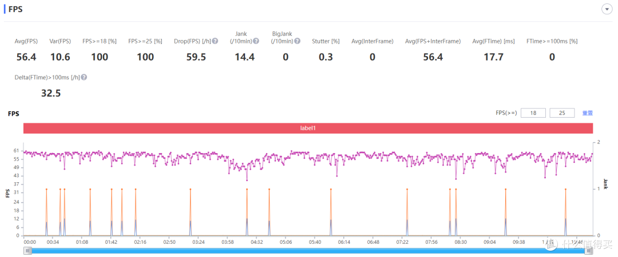
Task: Click the FPS threshold field showing 25
Action: (x=561, y=113)
